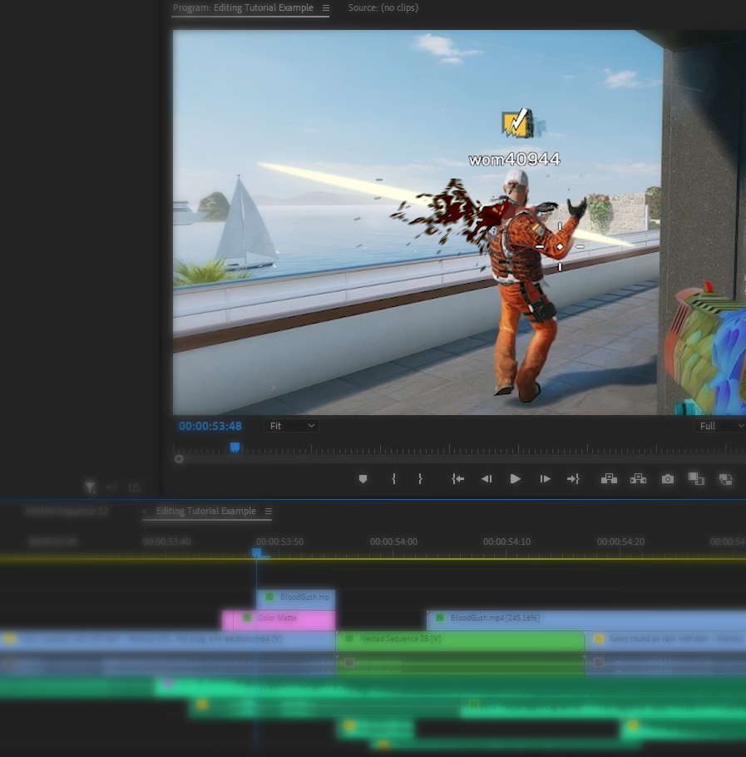746x757 pixels.
Task: Click the fx badge on Nested Sequence 28 [V]
Action: [x=349, y=639]
